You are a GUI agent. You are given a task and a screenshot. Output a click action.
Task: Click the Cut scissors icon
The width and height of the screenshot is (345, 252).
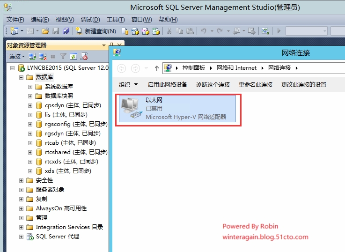[169, 31]
